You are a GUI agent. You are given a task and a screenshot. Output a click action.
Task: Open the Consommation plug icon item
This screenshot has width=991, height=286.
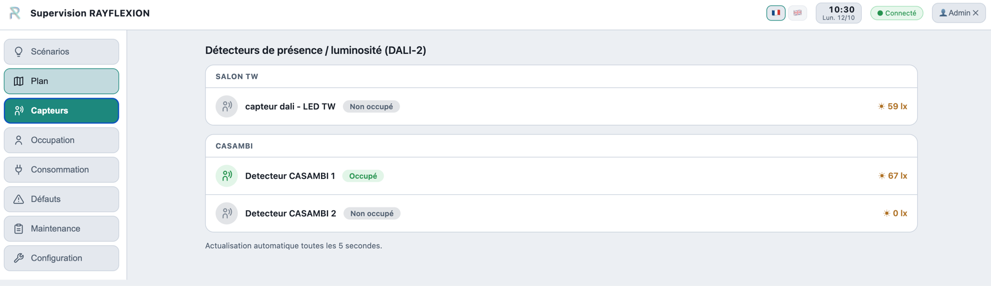click(19, 170)
